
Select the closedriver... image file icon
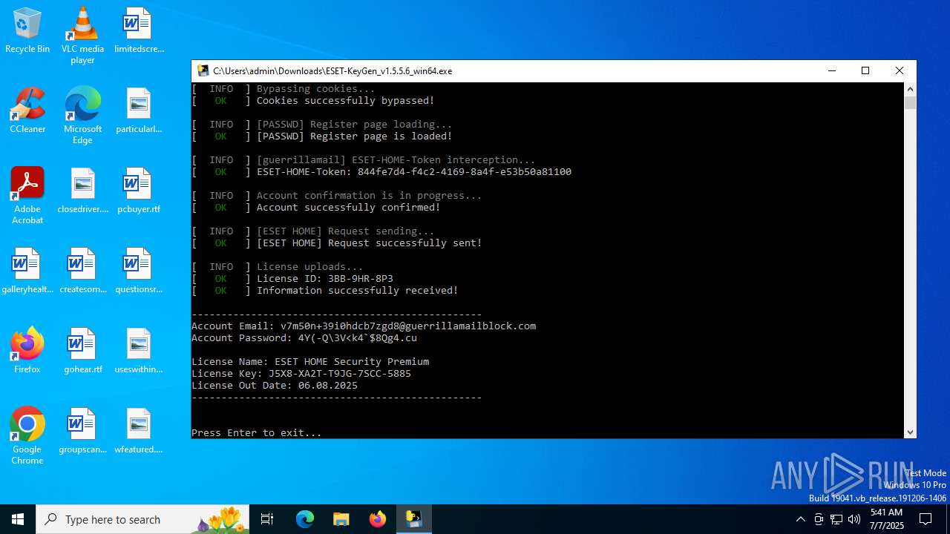coord(82,191)
